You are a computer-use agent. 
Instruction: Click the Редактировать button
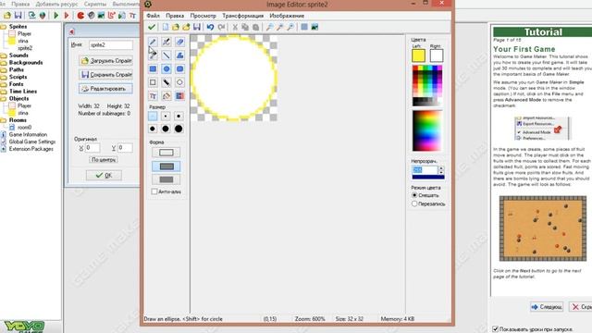pyautogui.click(x=106, y=89)
